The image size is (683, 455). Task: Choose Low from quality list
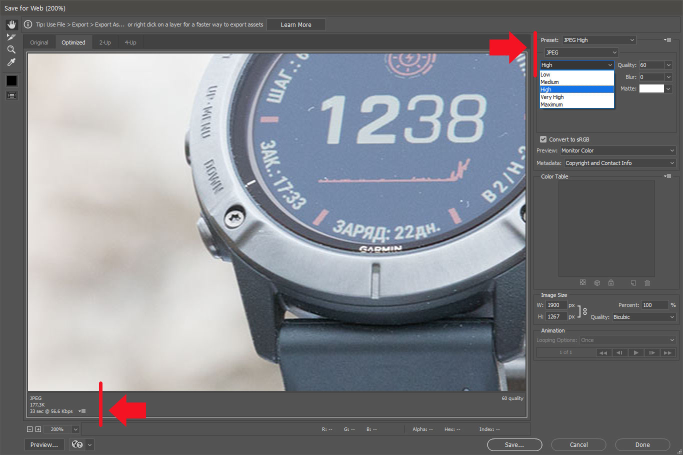pyautogui.click(x=576, y=74)
